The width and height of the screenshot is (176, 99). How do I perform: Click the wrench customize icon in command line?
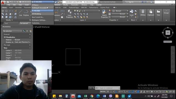pyautogui.click(x=94, y=88)
